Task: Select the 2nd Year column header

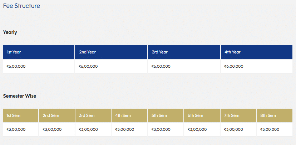Action: coord(88,52)
